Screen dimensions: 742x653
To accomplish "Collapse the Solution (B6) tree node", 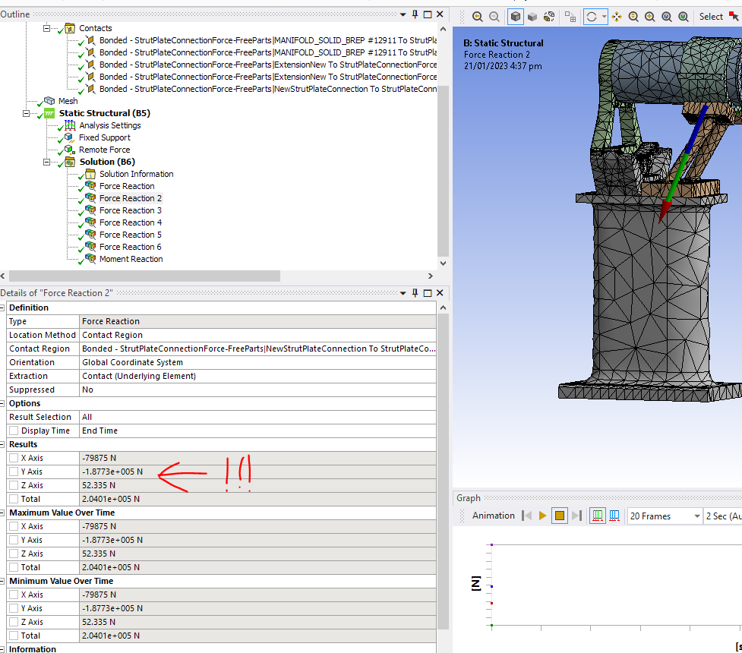I will [x=48, y=162].
